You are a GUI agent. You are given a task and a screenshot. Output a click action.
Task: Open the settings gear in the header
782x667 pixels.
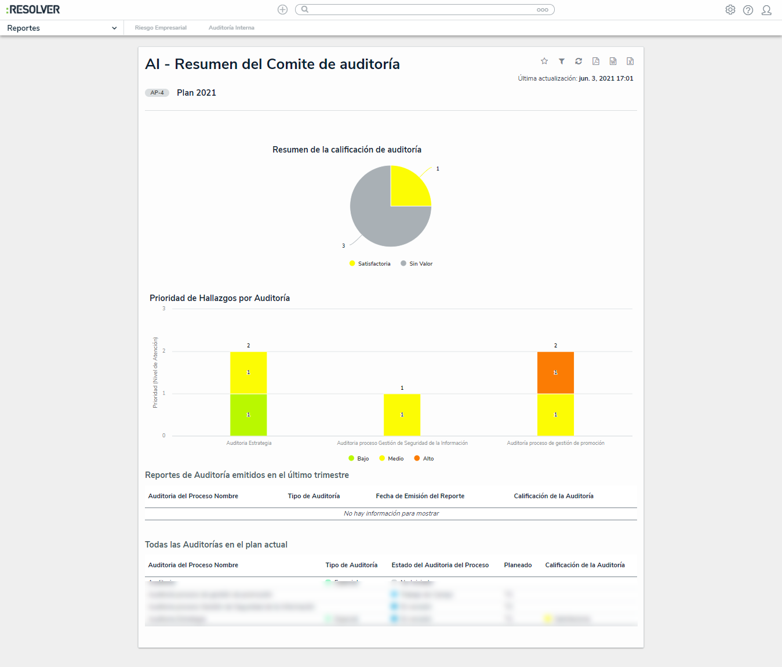click(x=730, y=10)
